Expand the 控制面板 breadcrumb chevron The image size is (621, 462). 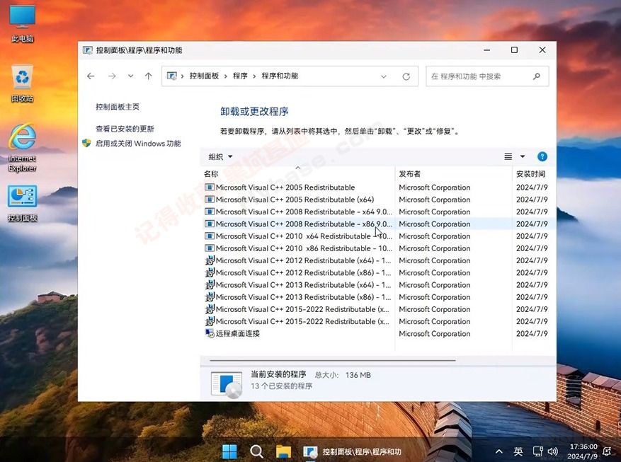225,76
